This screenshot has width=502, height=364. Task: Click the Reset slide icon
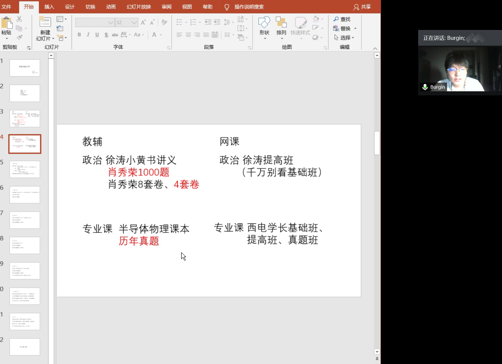coord(60,28)
